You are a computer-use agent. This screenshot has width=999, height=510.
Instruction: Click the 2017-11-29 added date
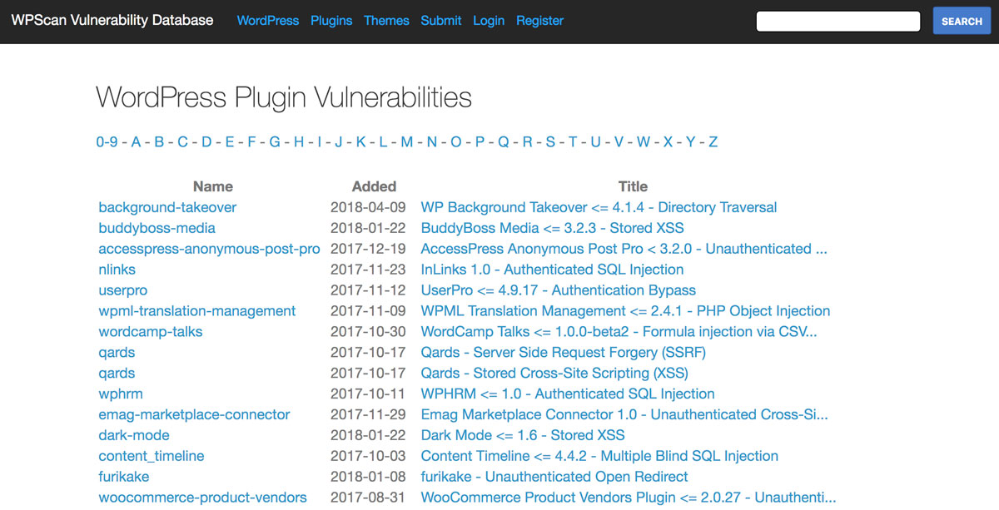coord(368,414)
